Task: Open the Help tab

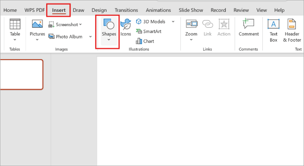Action: 279,10
